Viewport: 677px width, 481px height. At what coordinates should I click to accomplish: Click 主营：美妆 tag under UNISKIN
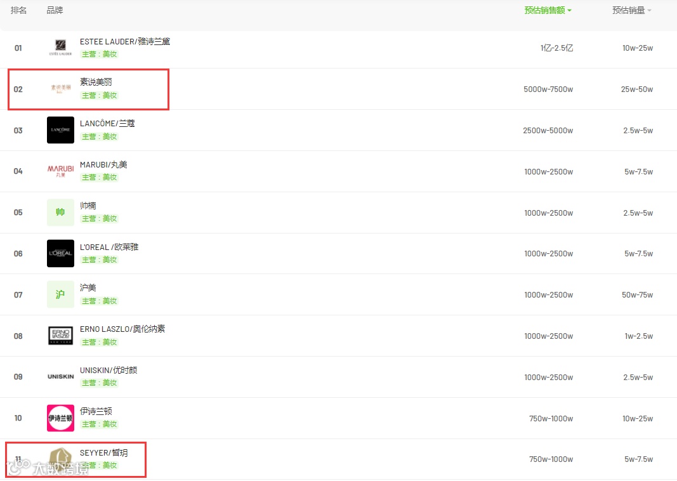pos(100,383)
